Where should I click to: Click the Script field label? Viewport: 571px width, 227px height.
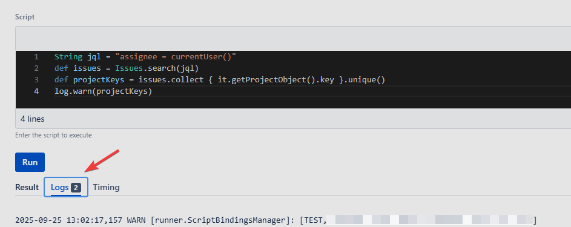coord(25,17)
